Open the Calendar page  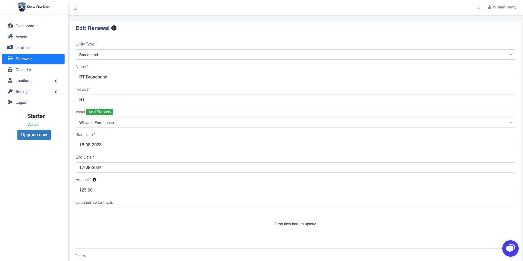tap(33, 70)
